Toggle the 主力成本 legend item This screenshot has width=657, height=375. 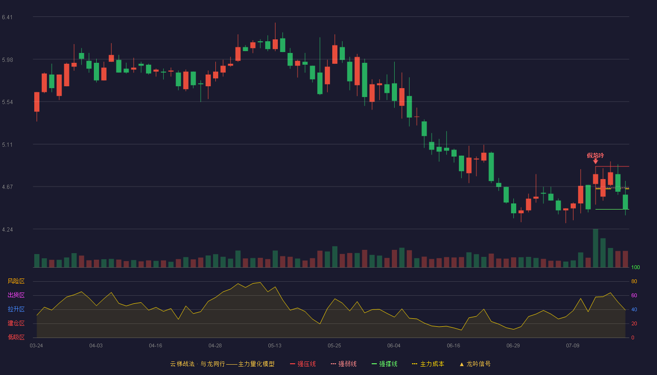coord(428,364)
